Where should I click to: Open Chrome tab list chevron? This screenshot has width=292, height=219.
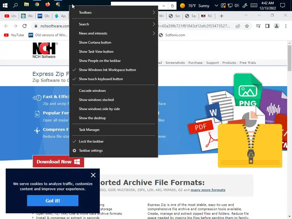[x=246, y=15]
